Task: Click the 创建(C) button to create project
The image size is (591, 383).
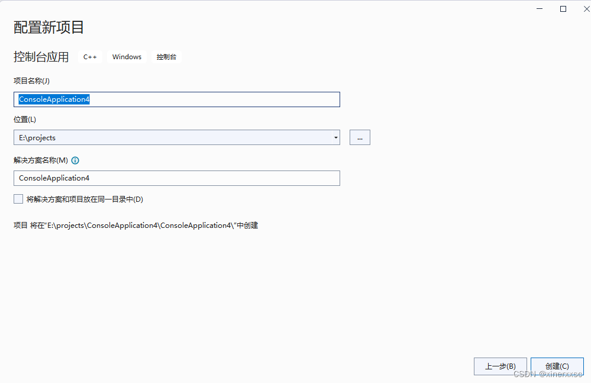Action: [x=557, y=366]
